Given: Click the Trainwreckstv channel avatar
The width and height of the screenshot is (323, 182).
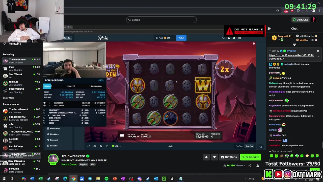Looking at the screenshot, I should (x=53, y=159).
